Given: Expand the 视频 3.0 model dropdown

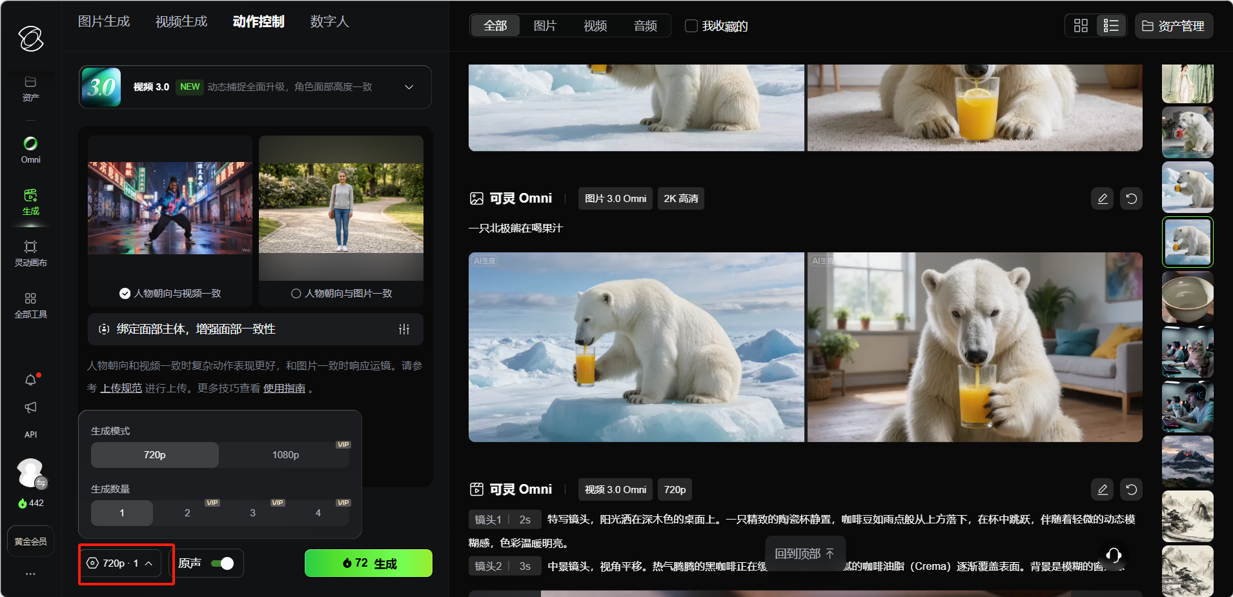Looking at the screenshot, I should pyautogui.click(x=409, y=87).
